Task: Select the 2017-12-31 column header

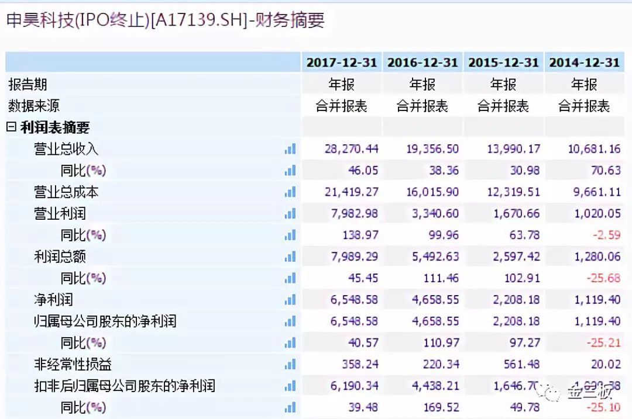Action: 341,63
